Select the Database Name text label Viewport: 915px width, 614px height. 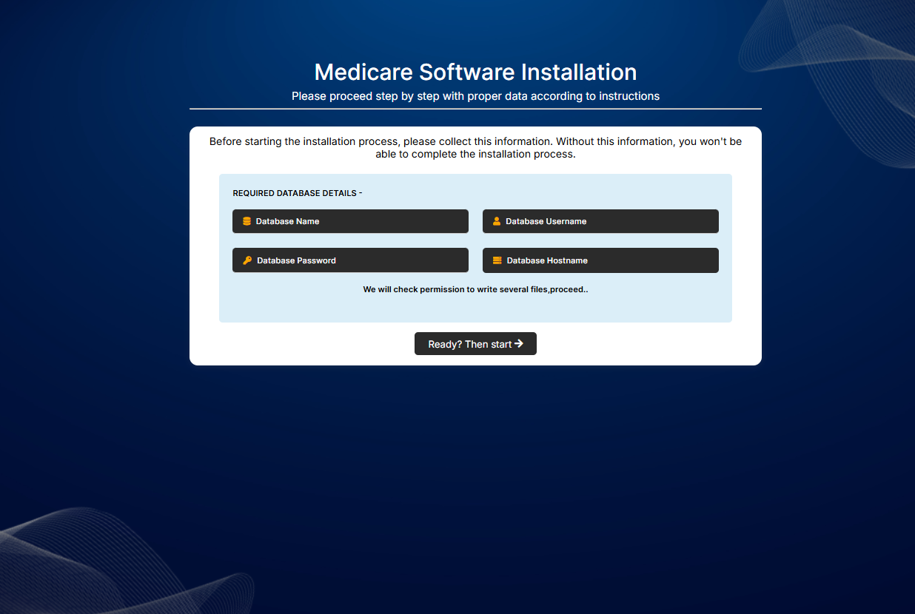[288, 221]
